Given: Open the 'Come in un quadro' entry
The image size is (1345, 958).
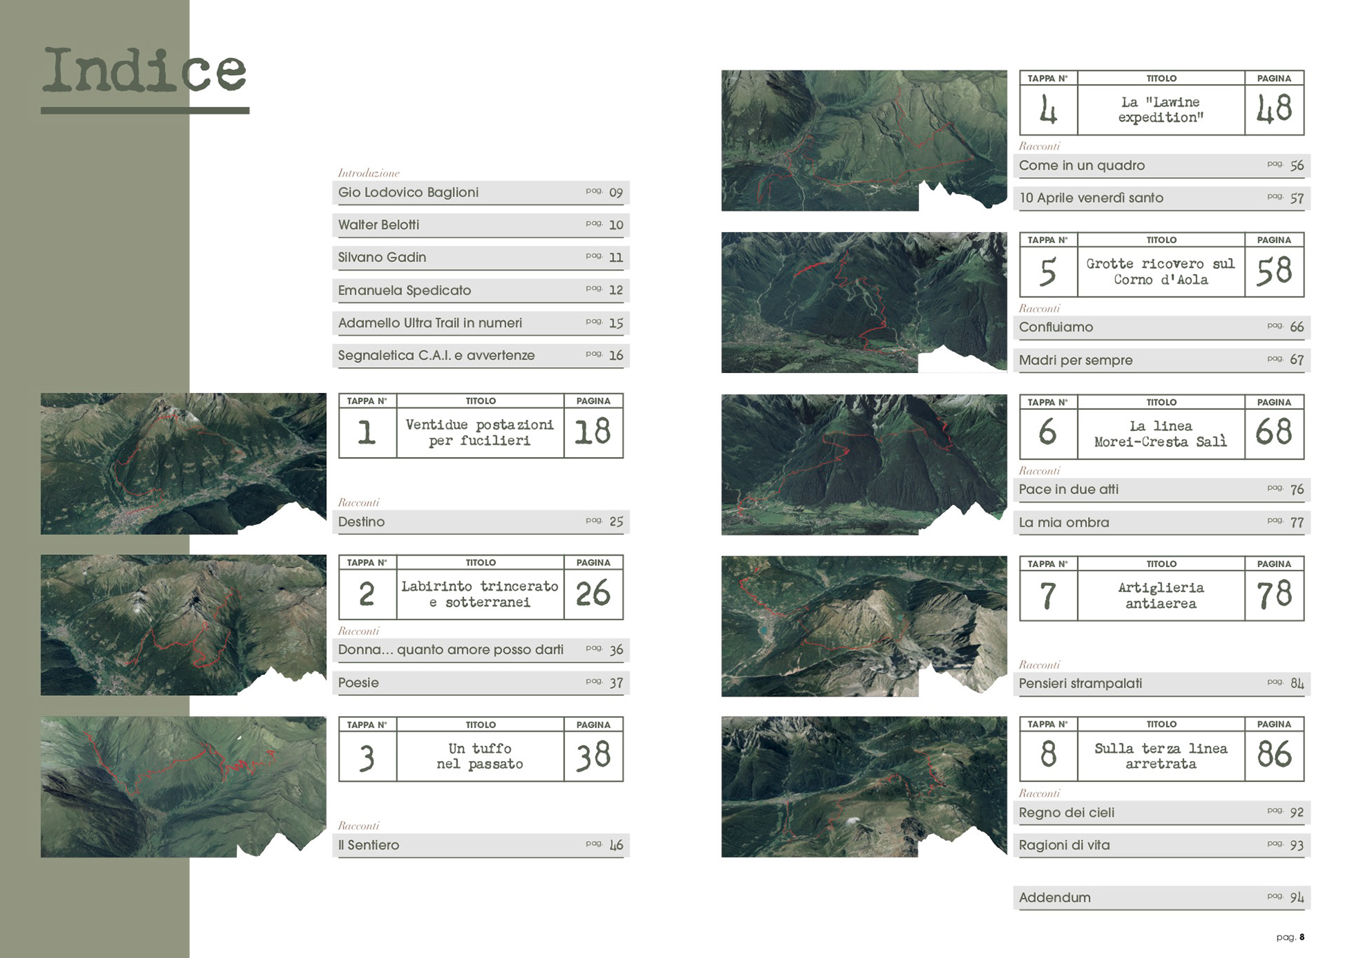Looking at the screenshot, I should click(x=1161, y=166).
